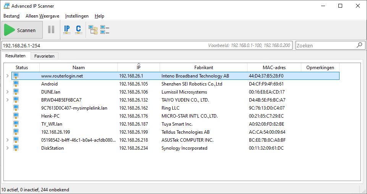Expand the BRWD44B5EF6BCA7 device row
Viewport: 367px width, 194px height.
(8, 100)
